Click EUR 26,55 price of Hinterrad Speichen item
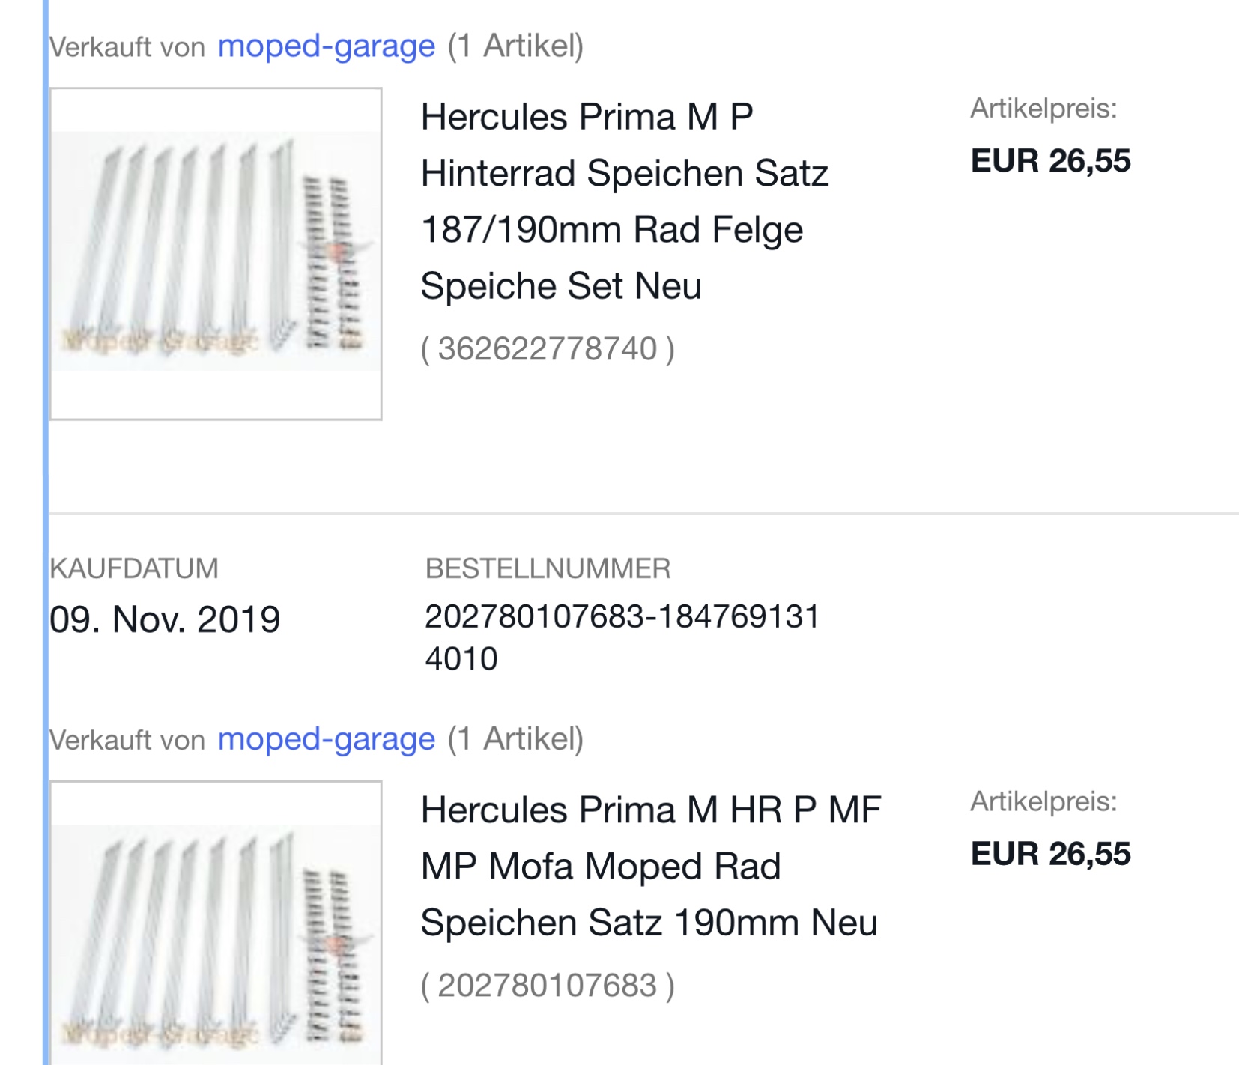Viewport: 1239px width, 1065px height. click(1050, 161)
